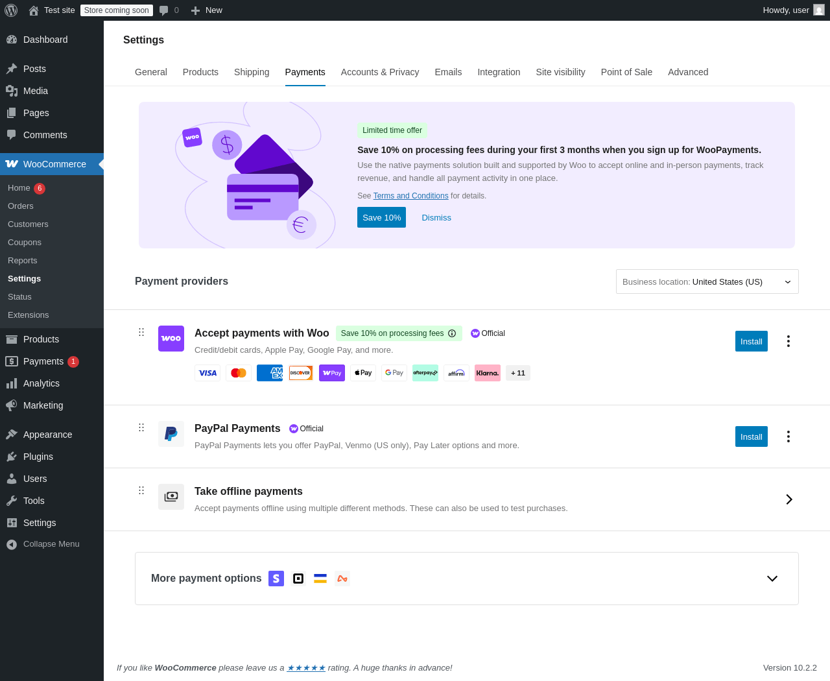This screenshot has height=681, width=830.
Task: Click the Square icon in More payment options
Action: (x=298, y=579)
